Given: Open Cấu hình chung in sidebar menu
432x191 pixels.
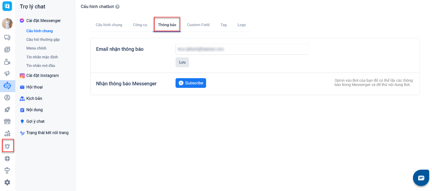Looking at the screenshot, I should (x=39, y=31).
